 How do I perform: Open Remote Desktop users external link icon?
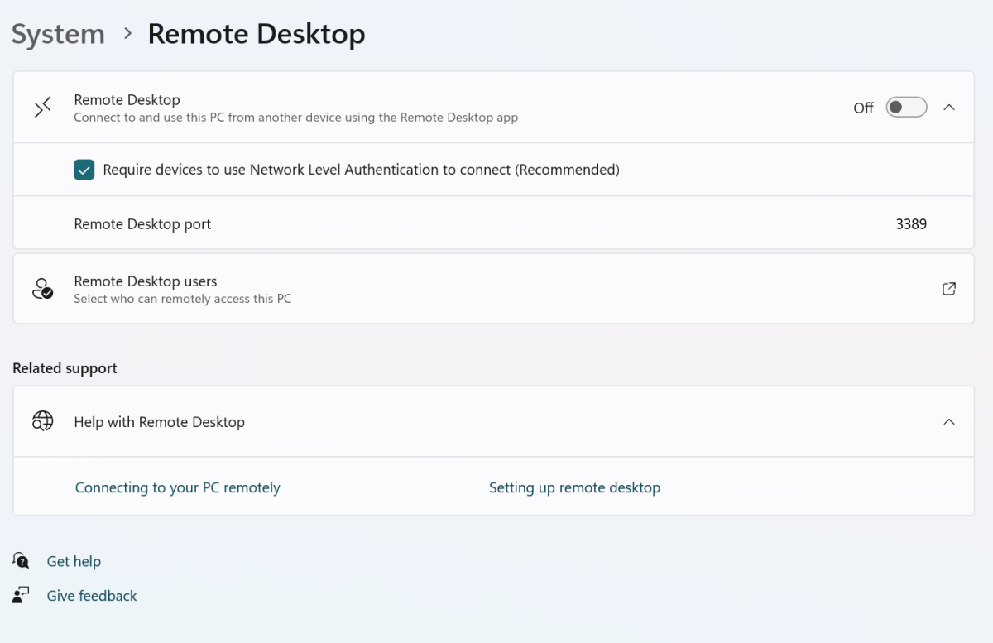[x=949, y=289]
